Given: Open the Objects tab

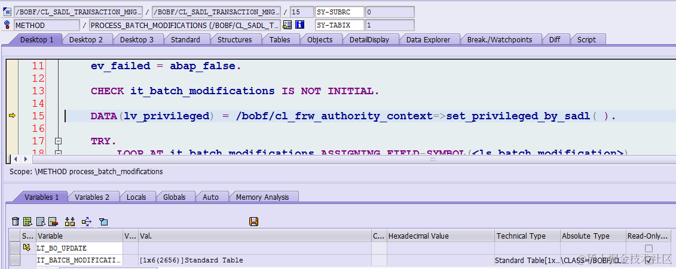Looking at the screenshot, I should [x=320, y=39].
